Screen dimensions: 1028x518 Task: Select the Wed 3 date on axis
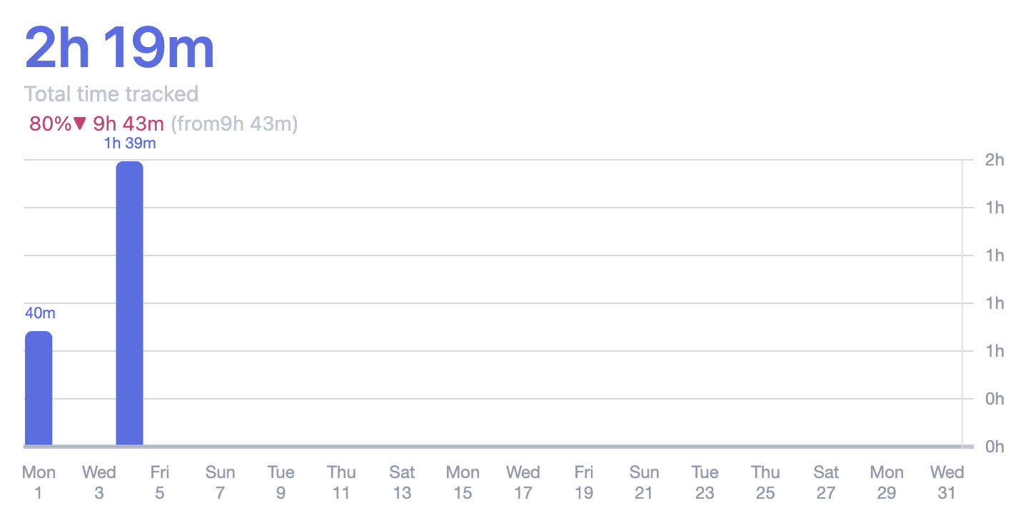pyautogui.click(x=99, y=482)
